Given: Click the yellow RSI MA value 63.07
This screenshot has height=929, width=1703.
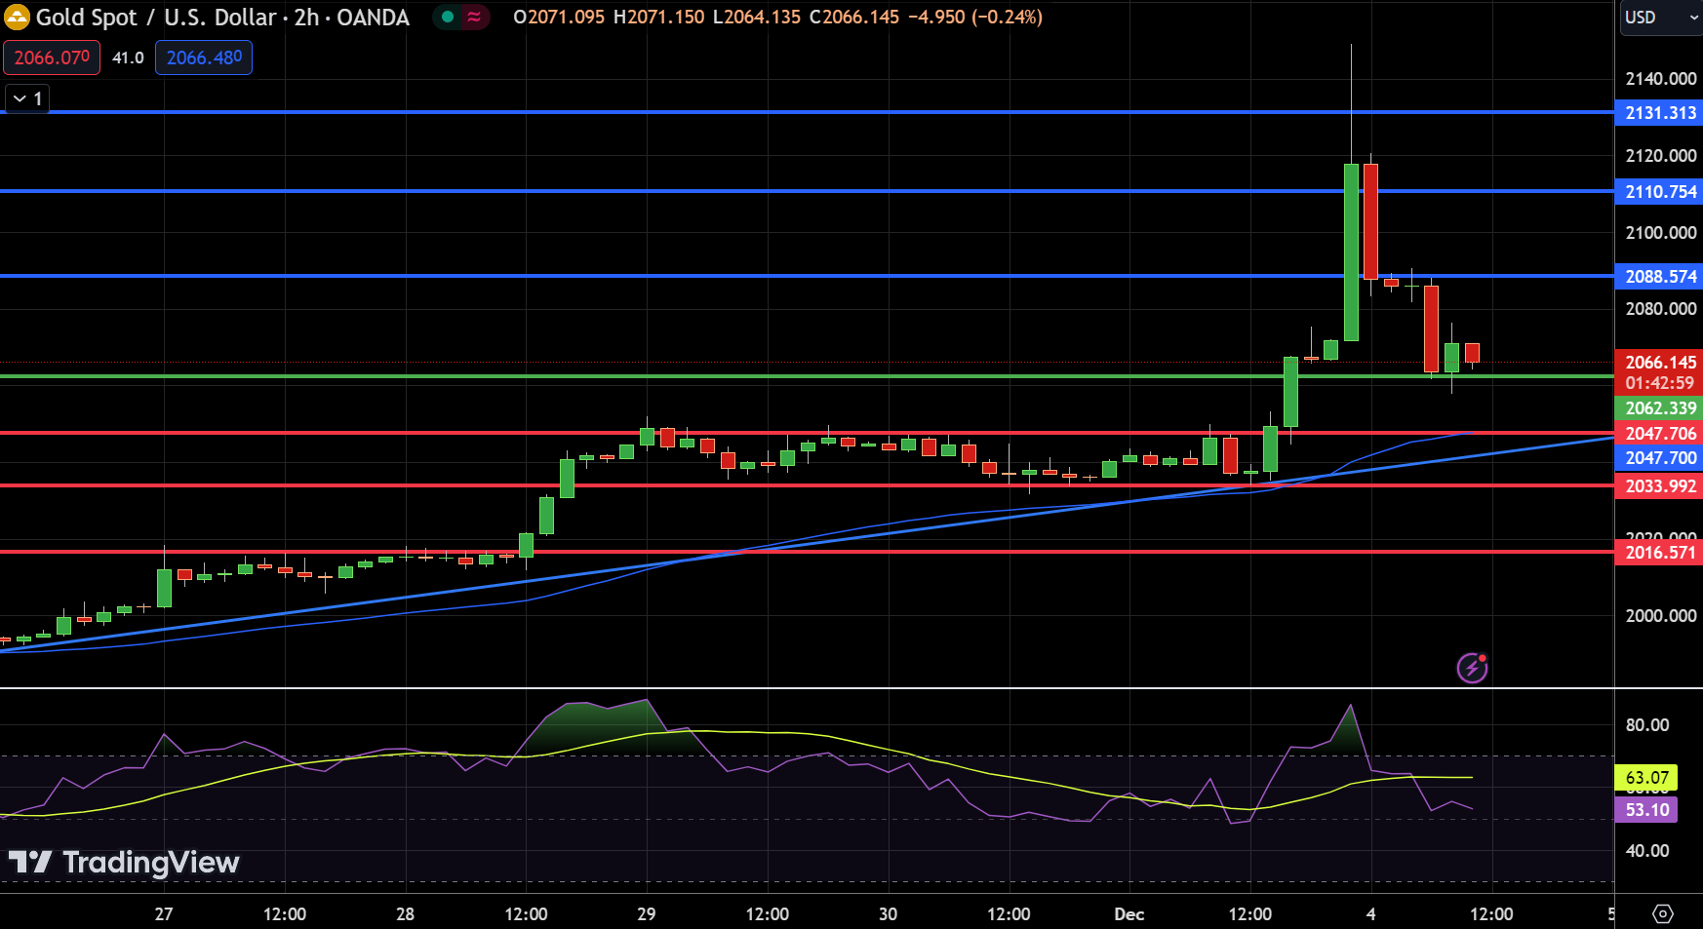Looking at the screenshot, I should [1646, 778].
